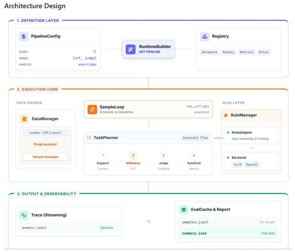The height and width of the screenshot is (252, 295).
Task: Click the PipelineConfig document icon
Action: pyautogui.click(x=24, y=37)
